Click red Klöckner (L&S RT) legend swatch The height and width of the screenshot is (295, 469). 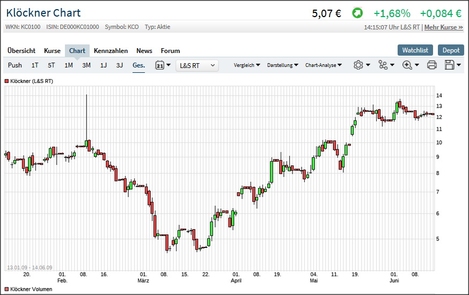tap(6, 81)
